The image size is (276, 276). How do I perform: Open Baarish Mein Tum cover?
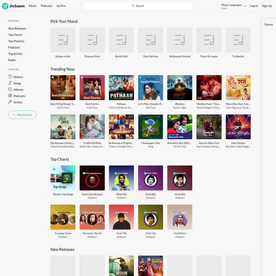(x=209, y=127)
